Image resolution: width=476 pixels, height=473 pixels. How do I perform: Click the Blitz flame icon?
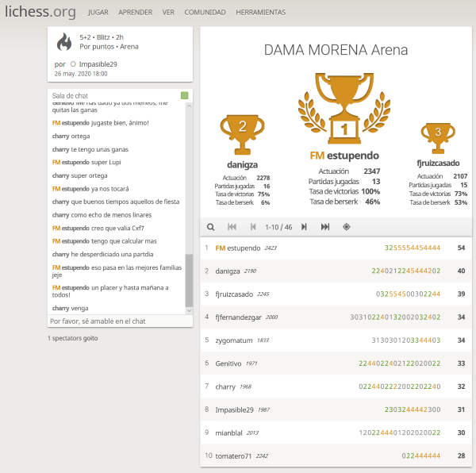tap(63, 41)
